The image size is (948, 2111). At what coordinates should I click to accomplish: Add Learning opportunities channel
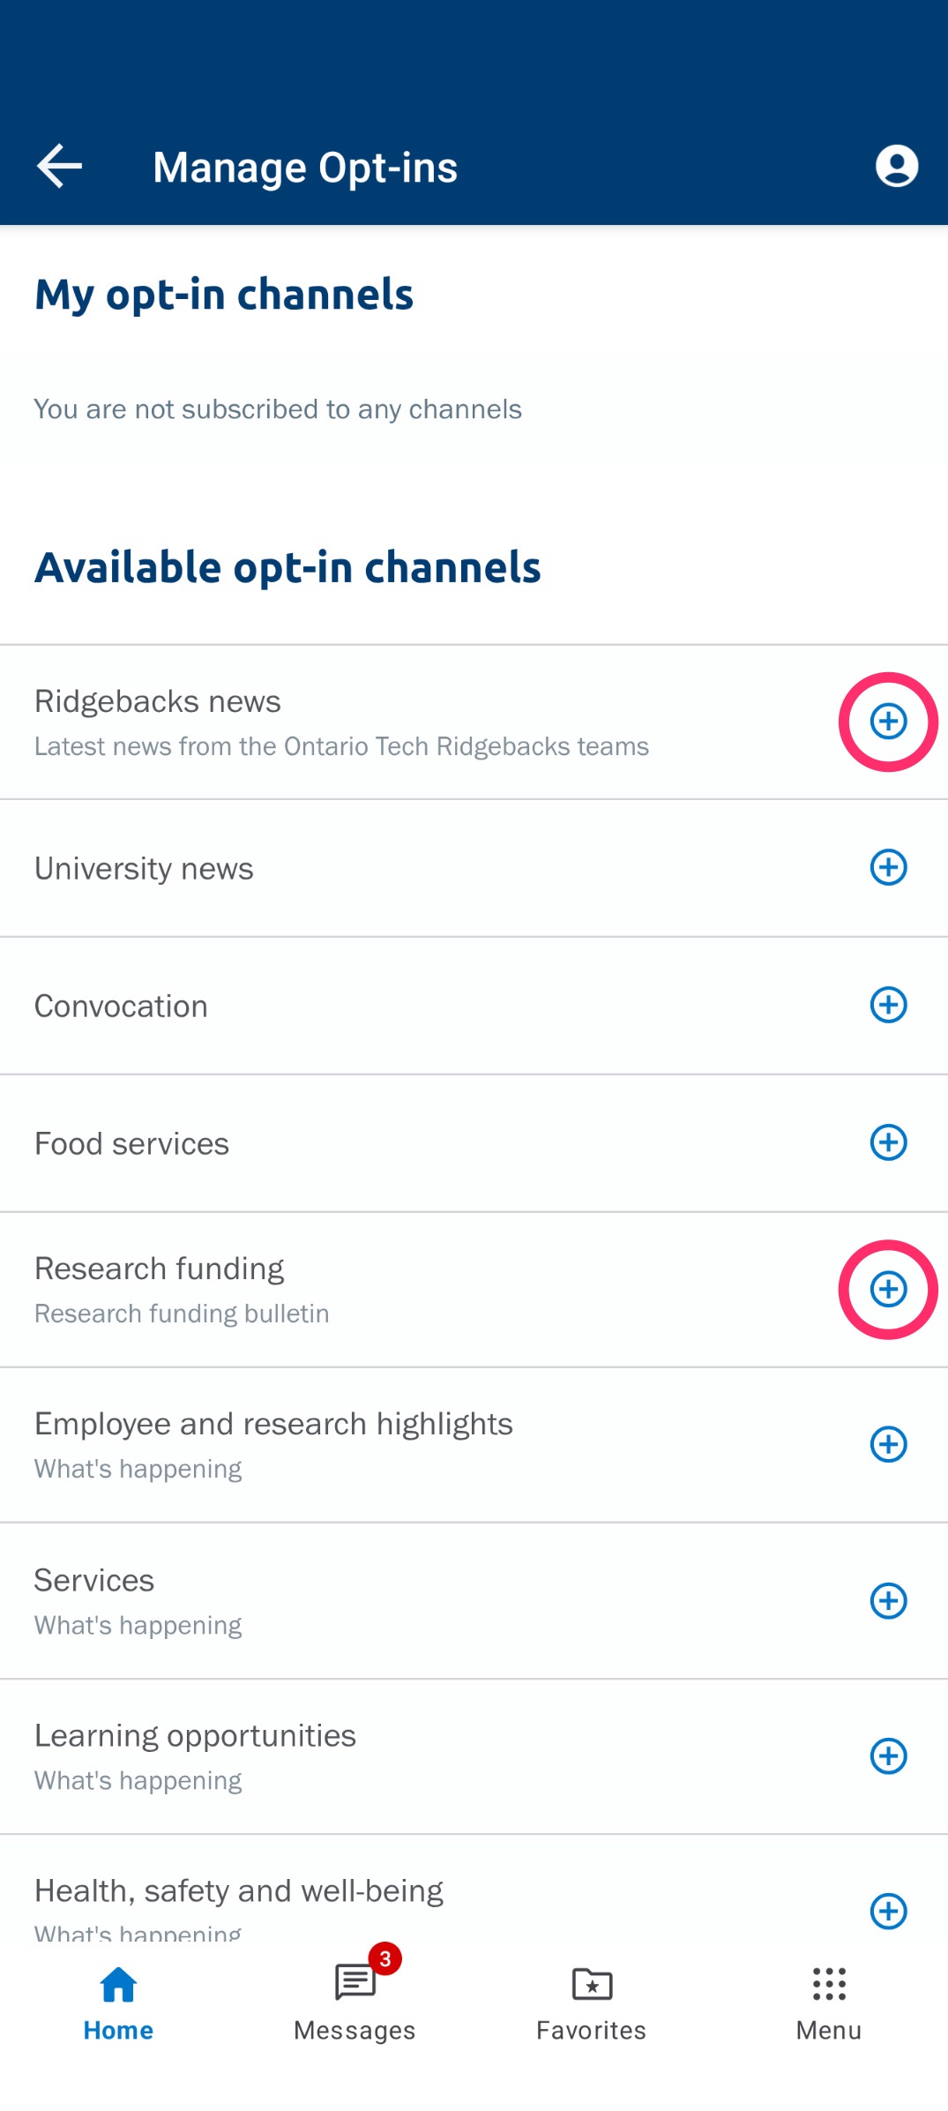click(888, 1755)
